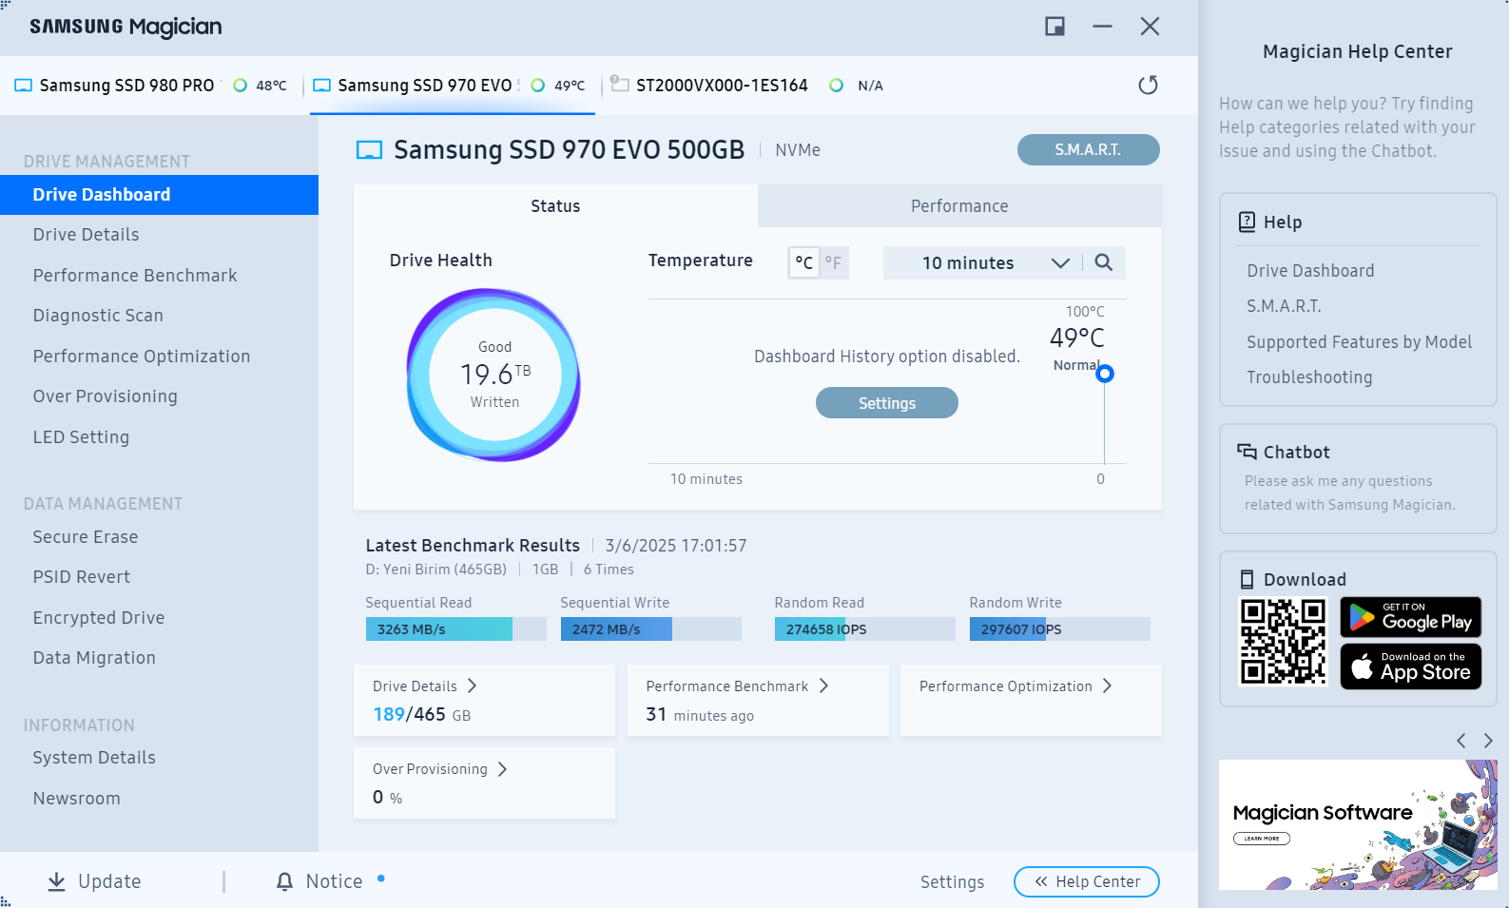
Task: Open Drive Dashboard help link
Action: tap(1310, 271)
